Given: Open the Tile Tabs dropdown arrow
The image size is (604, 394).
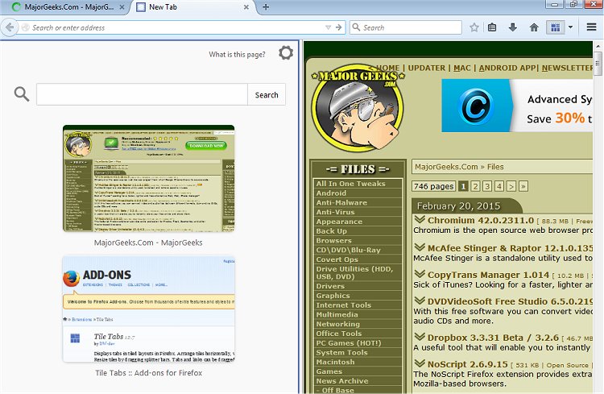Looking at the screenshot, I should (570, 27).
